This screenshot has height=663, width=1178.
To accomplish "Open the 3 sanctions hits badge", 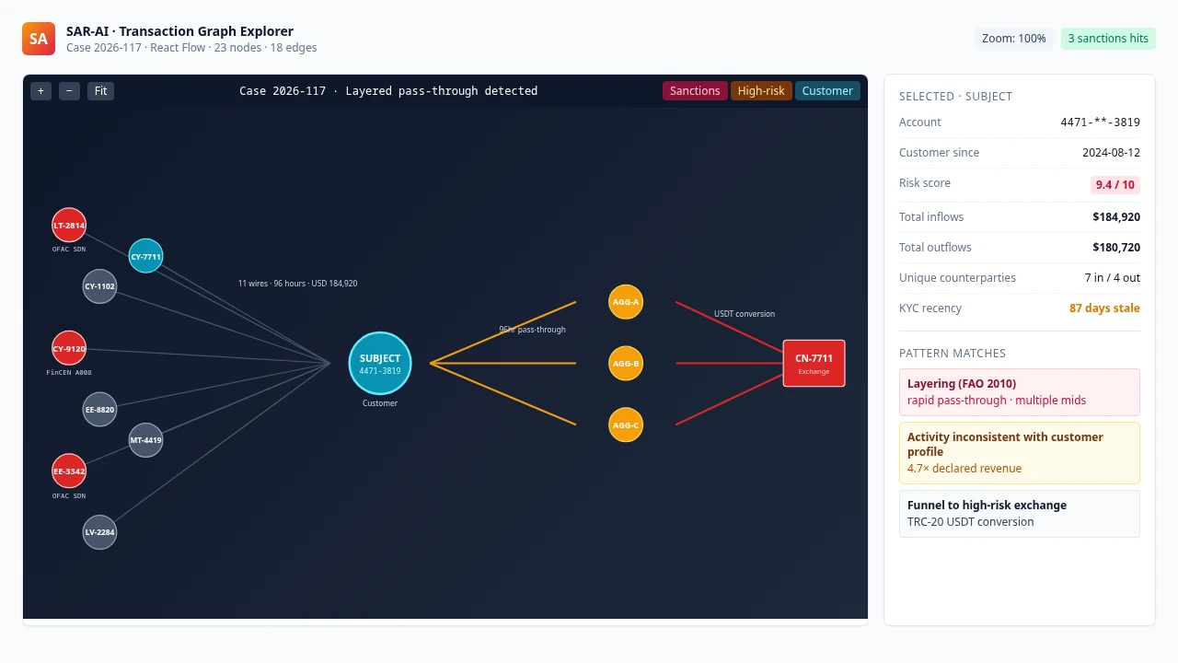I will [1108, 39].
